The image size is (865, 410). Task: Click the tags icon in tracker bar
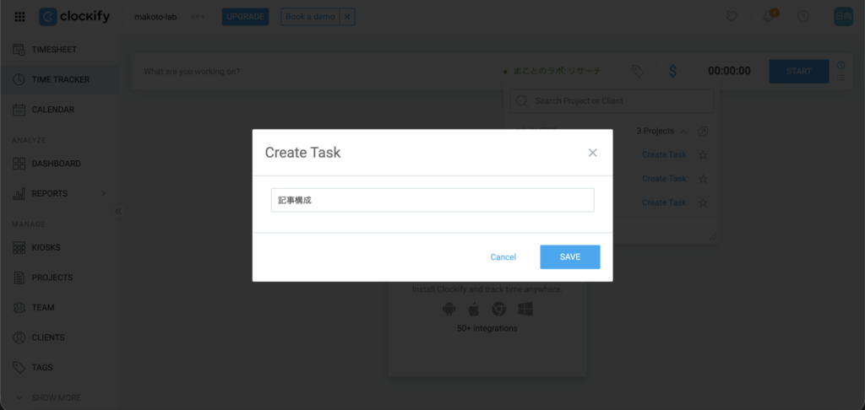(x=638, y=72)
